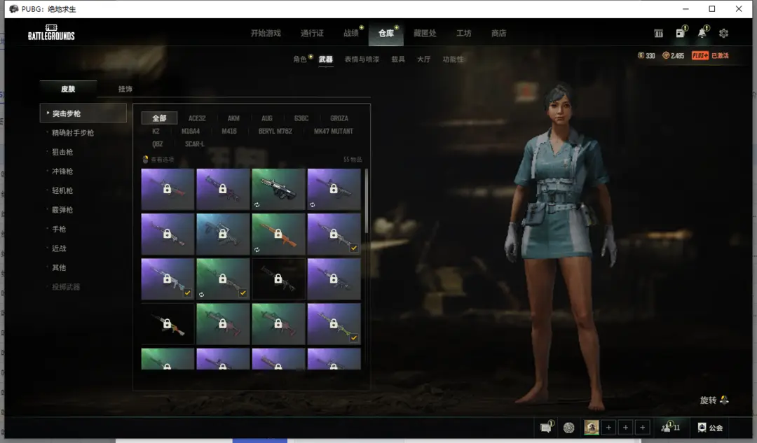Select the 载具 sub-tab
The height and width of the screenshot is (443, 757).
[398, 59]
